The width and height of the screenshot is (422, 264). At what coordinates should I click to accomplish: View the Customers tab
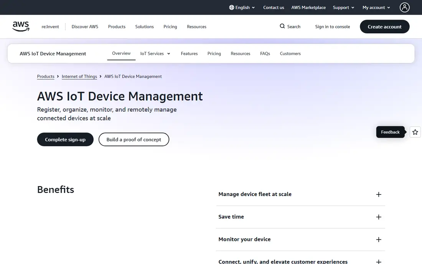click(290, 54)
